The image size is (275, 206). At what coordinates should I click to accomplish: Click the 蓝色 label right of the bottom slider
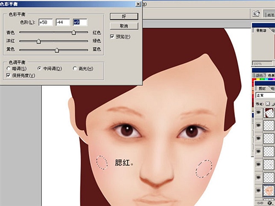97,49
